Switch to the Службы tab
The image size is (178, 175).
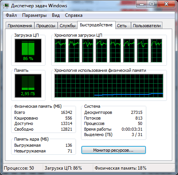point(68,26)
